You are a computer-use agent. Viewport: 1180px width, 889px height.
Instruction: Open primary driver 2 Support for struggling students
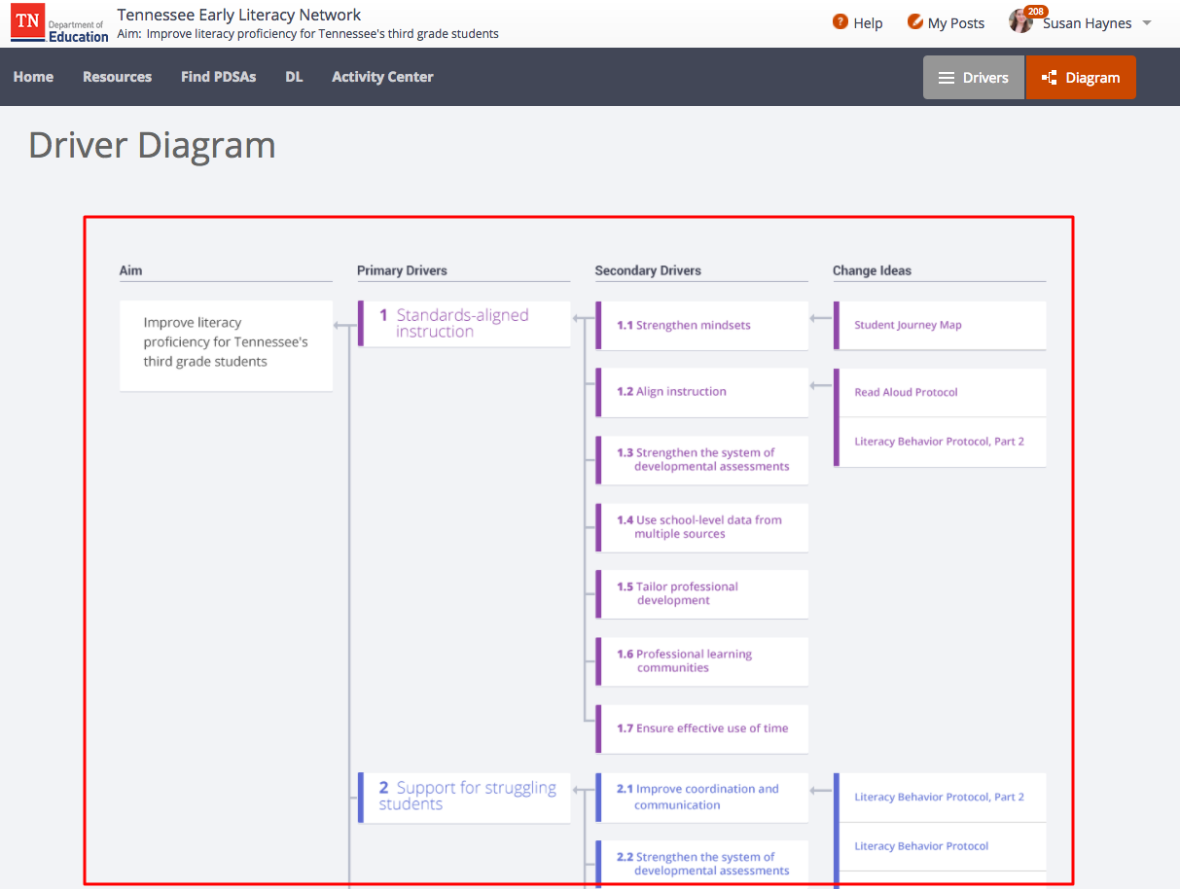464,797
